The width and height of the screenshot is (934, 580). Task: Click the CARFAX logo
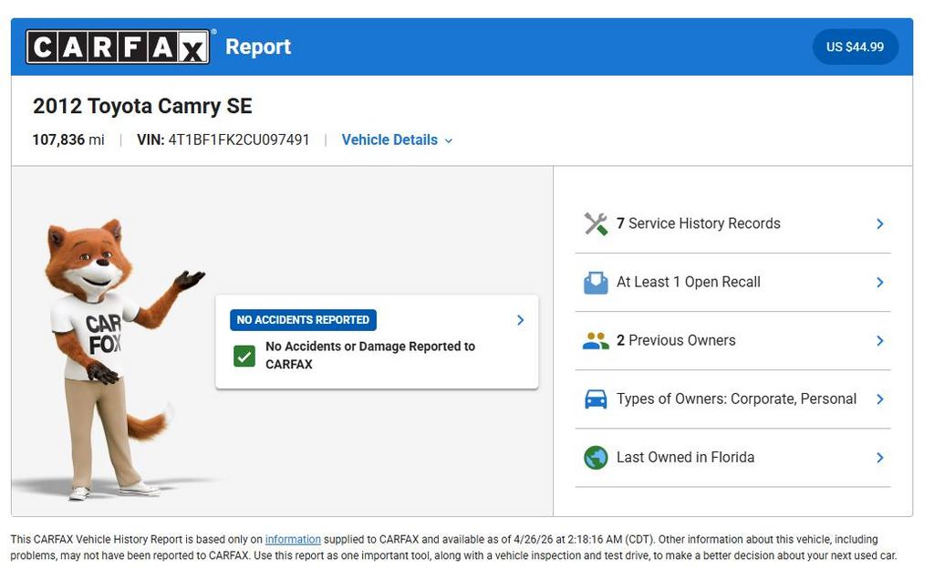118,47
